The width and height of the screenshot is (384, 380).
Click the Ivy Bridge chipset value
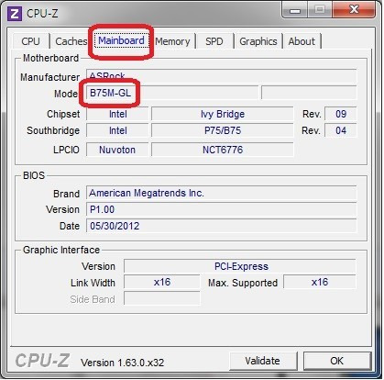coord(223,114)
